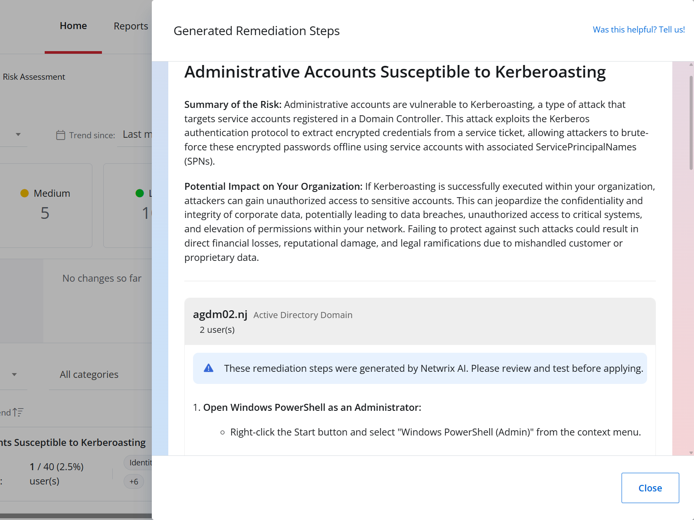Click the warning triangle icon in the AI notice
Screen dimensions: 694x520
click(209, 368)
